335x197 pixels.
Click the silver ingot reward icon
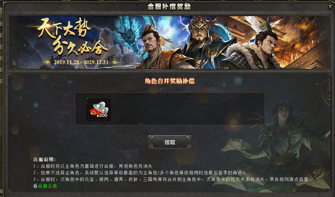click(x=99, y=109)
